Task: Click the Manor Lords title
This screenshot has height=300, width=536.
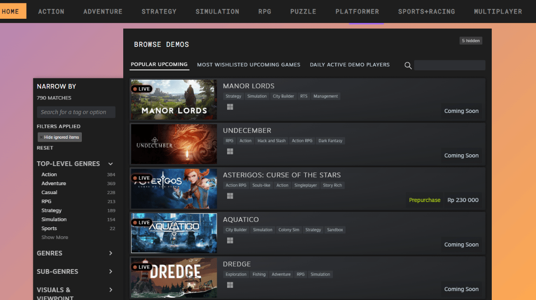Action: pos(249,86)
